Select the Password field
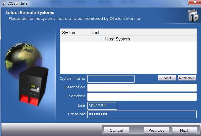 (x=142, y=114)
